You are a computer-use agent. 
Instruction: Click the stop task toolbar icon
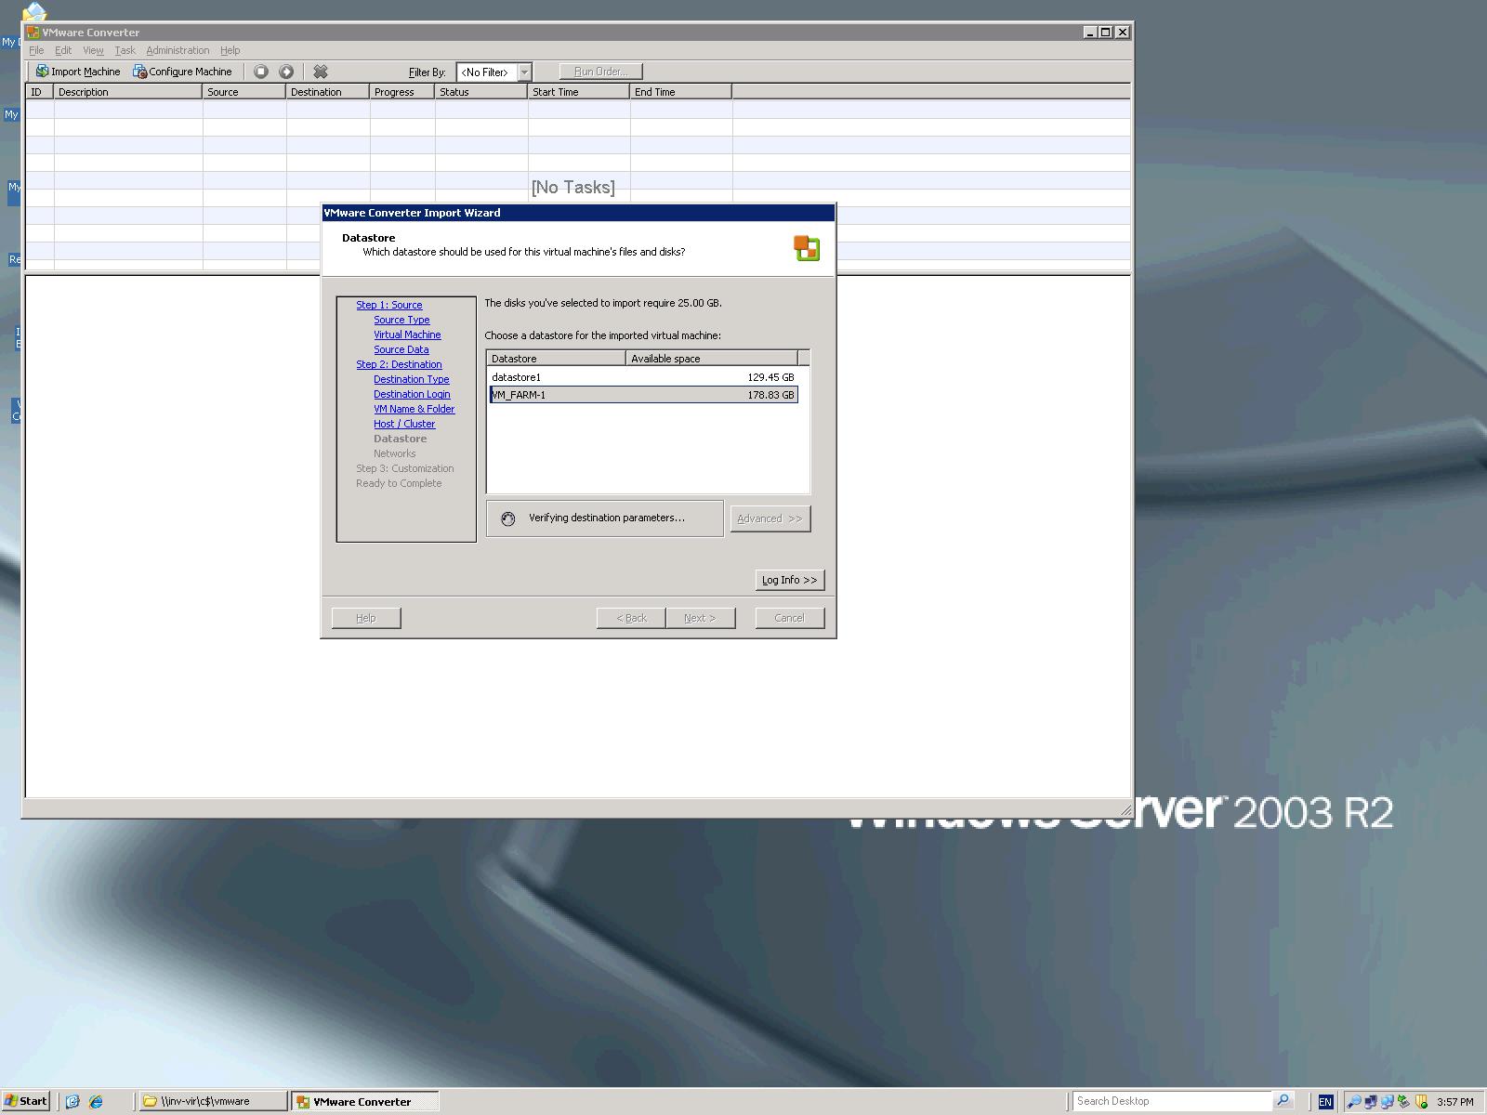(261, 72)
